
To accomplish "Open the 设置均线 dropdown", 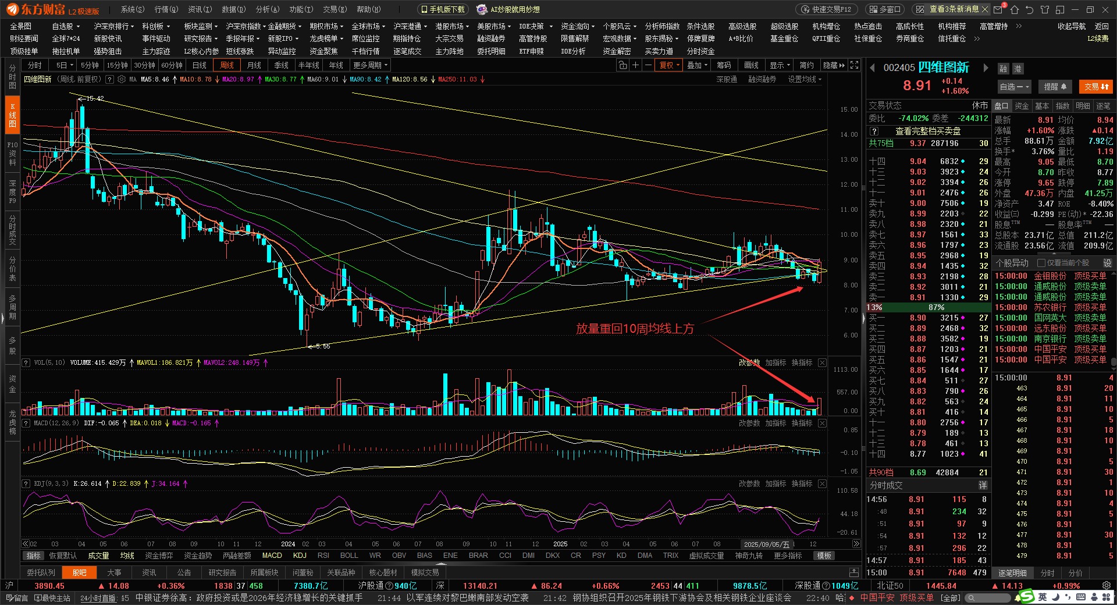I will pos(805,79).
